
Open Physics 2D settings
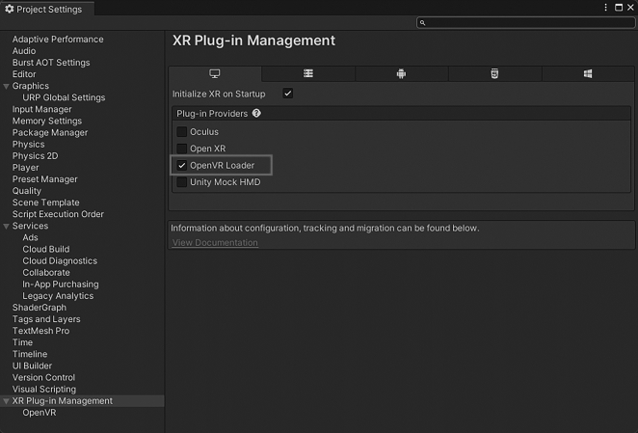coord(35,156)
